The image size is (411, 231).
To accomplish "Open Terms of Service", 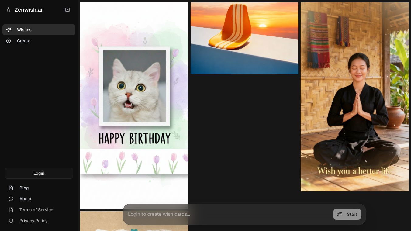I will click(39, 210).
